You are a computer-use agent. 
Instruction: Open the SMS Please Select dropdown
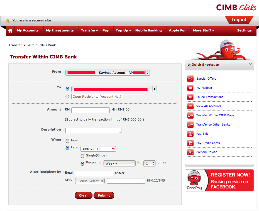click(90, 181)
